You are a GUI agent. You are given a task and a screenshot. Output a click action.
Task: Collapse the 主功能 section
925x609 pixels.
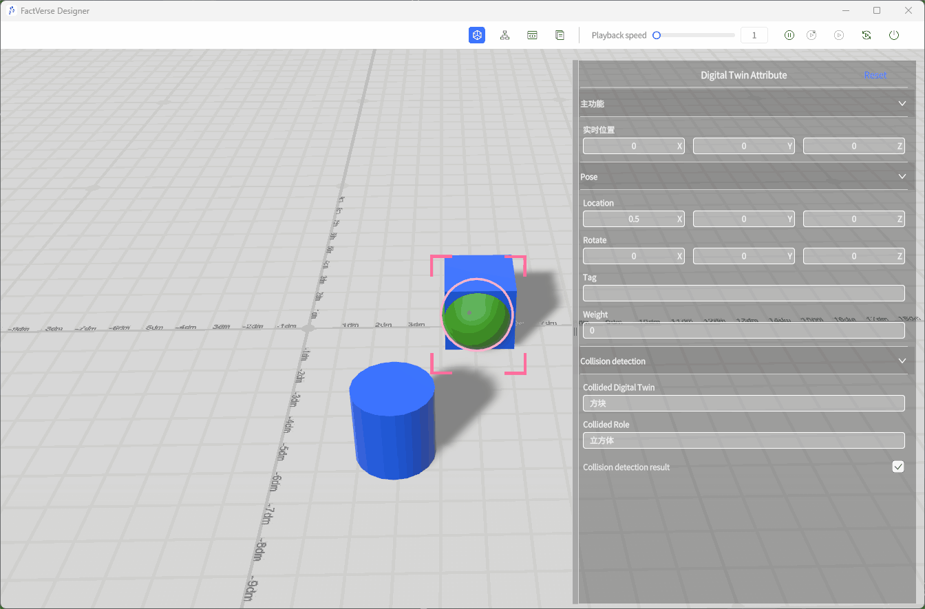(902, 103)
